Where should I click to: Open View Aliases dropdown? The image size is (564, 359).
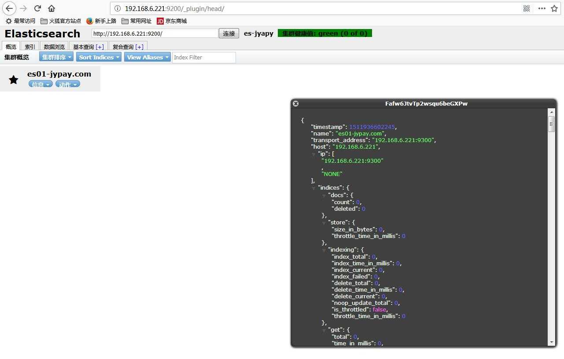click(147, 57)
